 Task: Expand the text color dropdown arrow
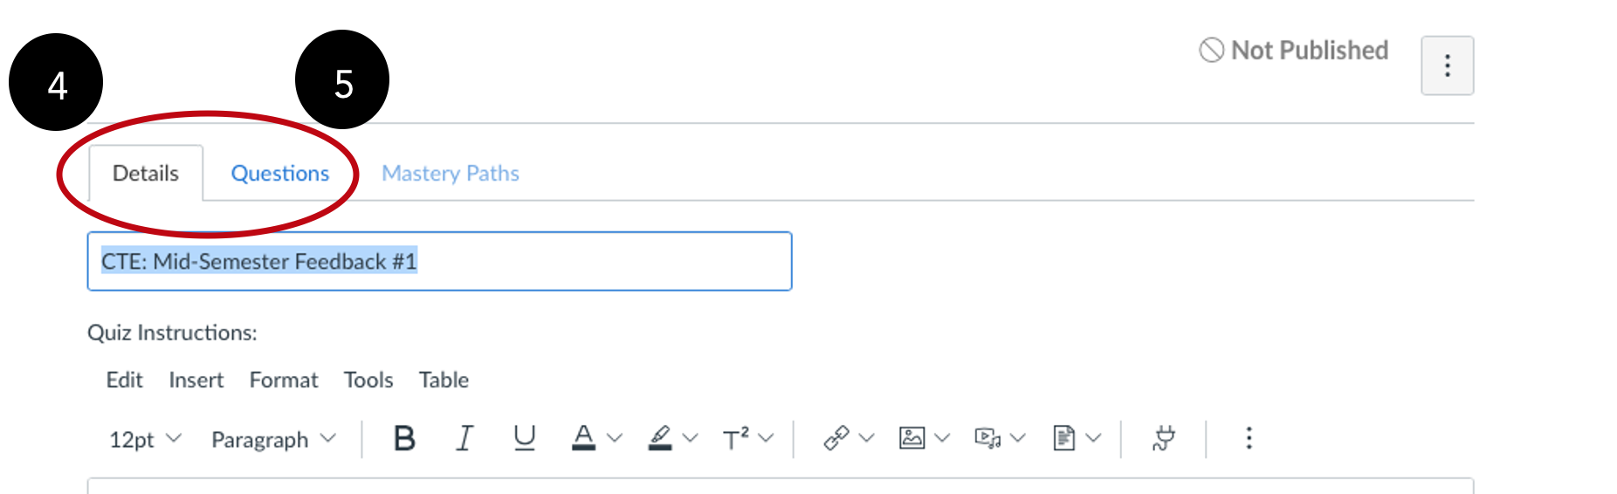(x=615, y=438)
